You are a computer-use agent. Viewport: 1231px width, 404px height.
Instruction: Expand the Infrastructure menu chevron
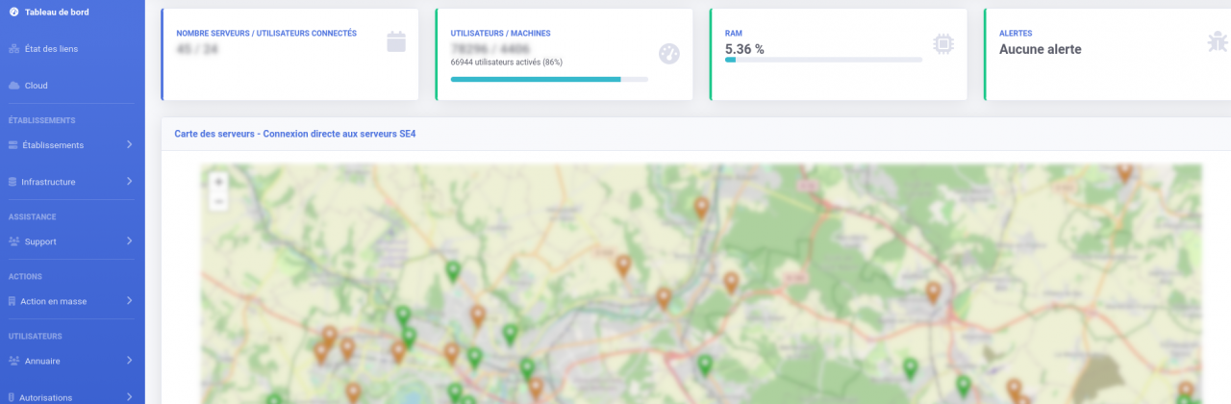tap(130, 182)
